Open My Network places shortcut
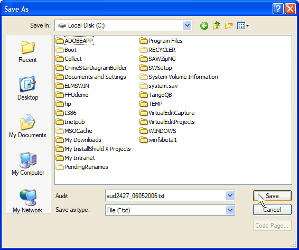This screenshot has width=299, height=250. 27,201
